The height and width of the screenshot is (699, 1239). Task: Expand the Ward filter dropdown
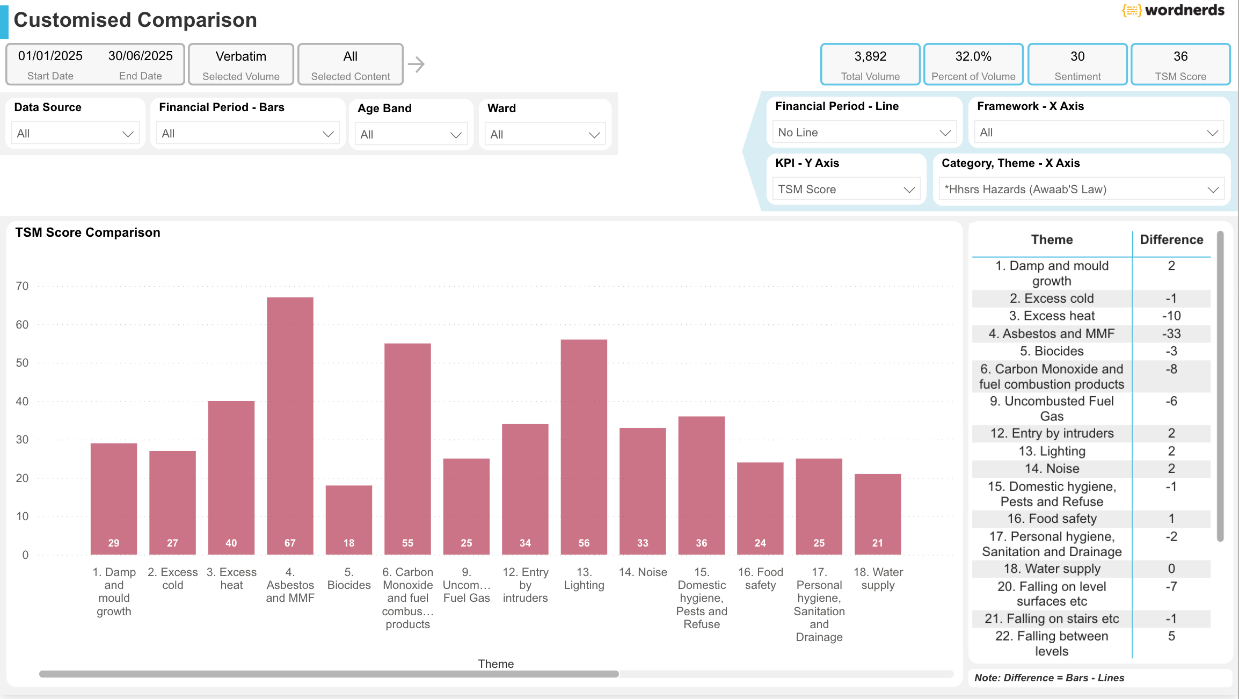point(544,134)
